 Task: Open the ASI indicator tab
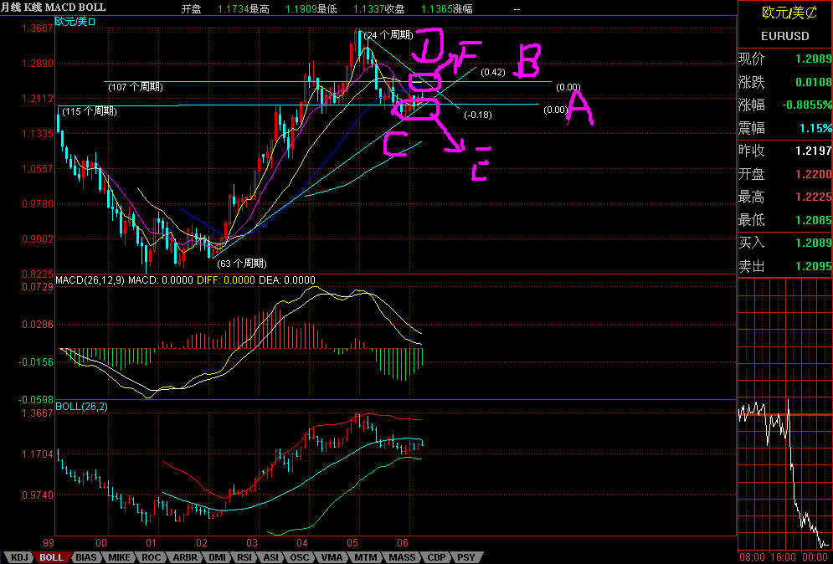tap(271, 557)
